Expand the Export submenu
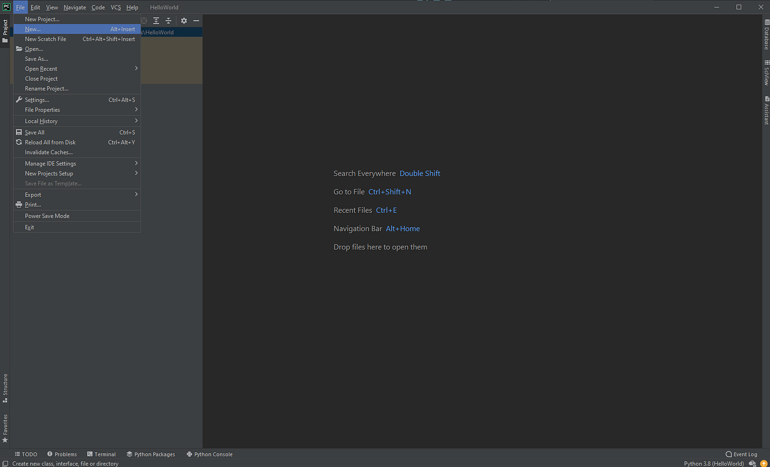 click(x=77, y=195)
